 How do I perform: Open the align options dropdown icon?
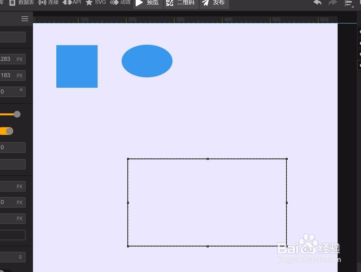click(349, 3)
